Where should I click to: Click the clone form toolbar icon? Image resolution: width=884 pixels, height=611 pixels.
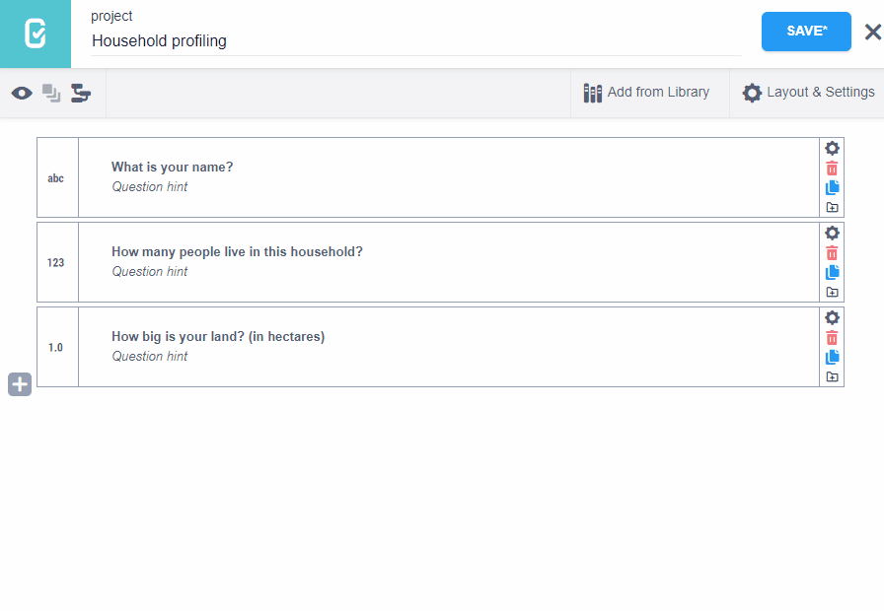coord(51,93)
